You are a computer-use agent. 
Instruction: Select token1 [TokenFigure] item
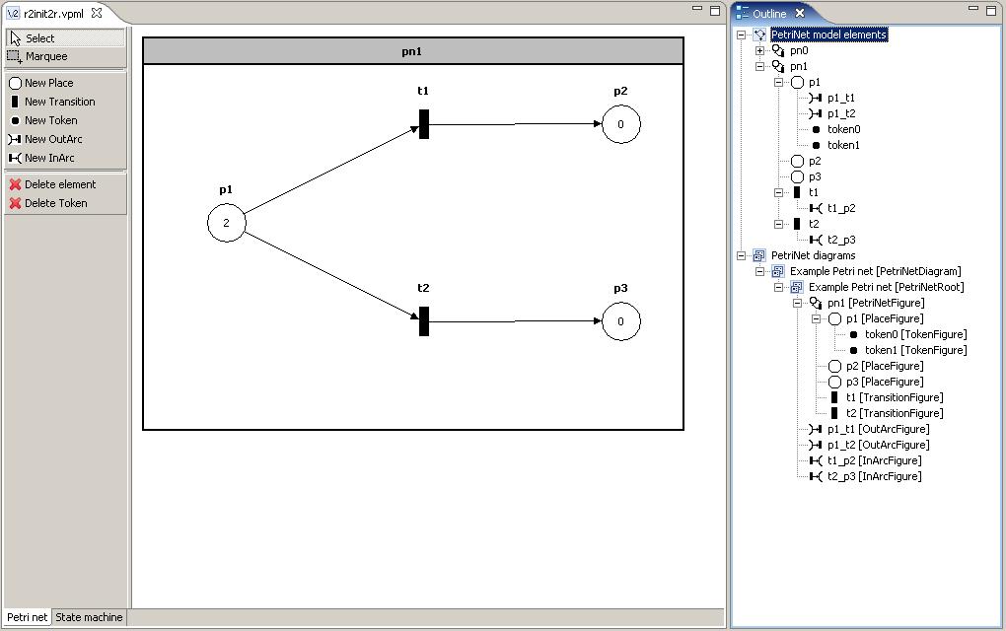point(915,350)
